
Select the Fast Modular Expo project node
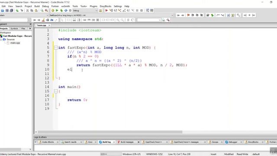[x=17, y=36]
